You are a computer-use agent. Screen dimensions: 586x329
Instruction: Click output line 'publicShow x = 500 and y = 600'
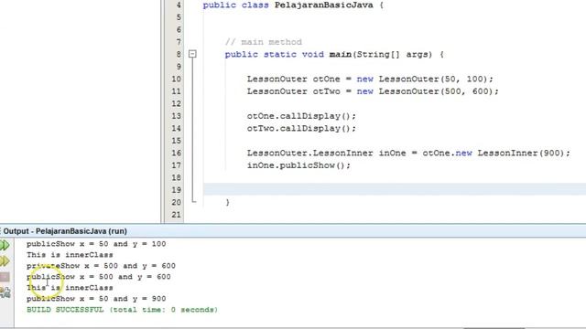[99, 277]
